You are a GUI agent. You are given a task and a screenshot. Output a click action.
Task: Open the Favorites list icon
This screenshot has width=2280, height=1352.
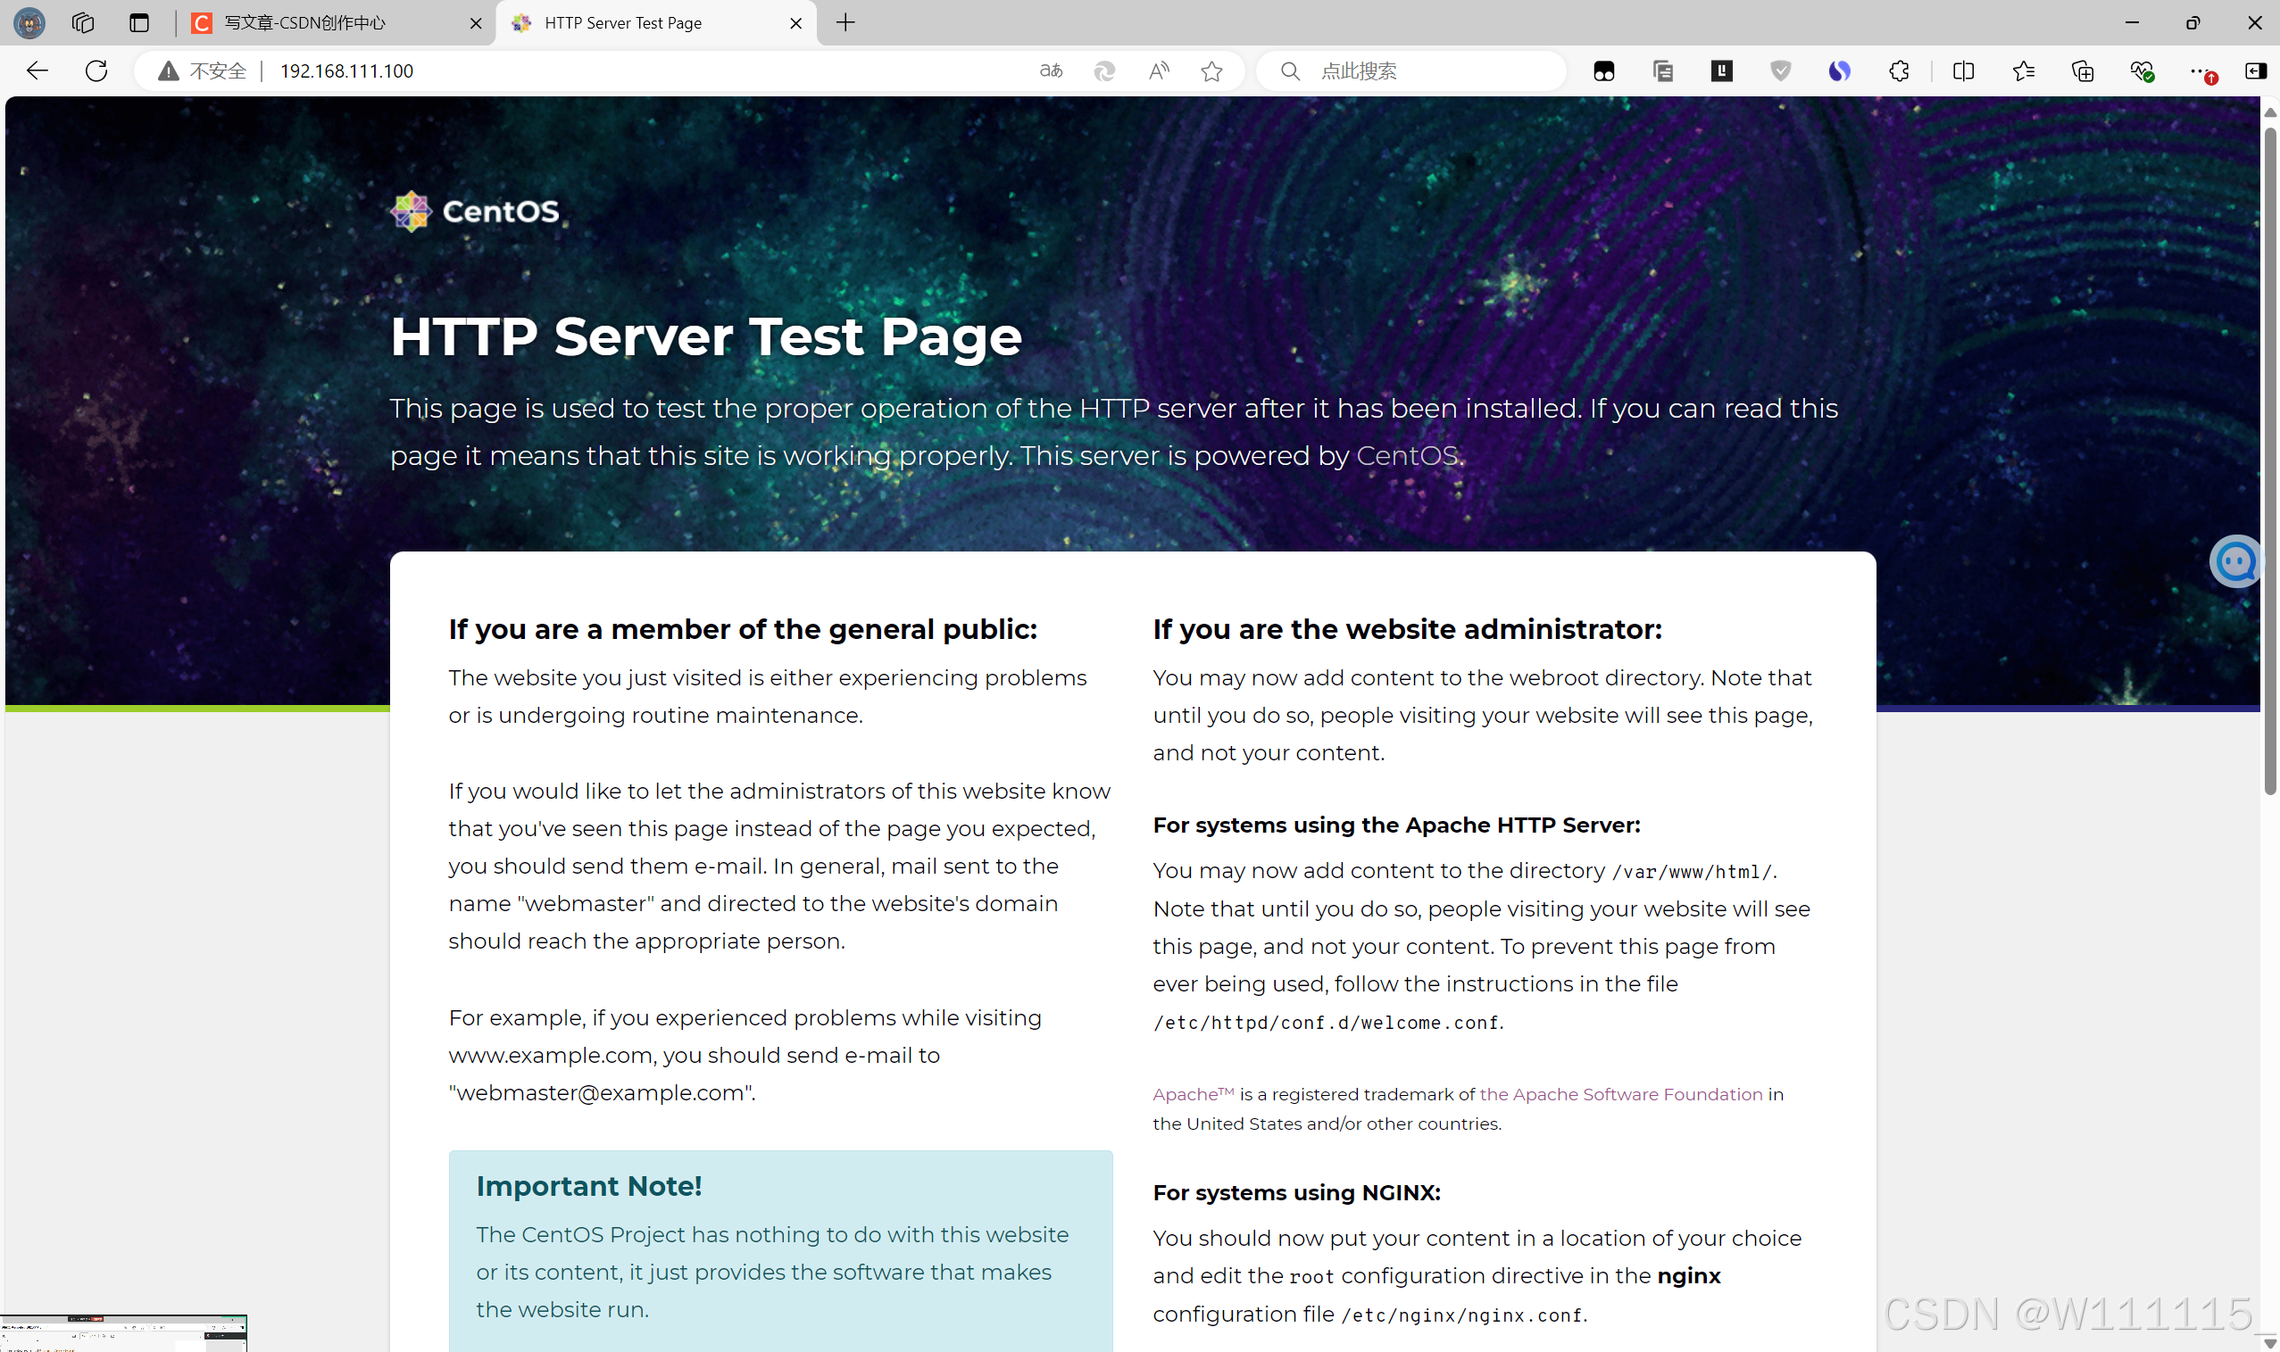click(2023, 71)
